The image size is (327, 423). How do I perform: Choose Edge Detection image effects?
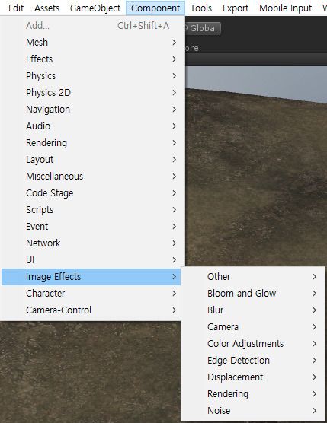[x=253, y=360]
